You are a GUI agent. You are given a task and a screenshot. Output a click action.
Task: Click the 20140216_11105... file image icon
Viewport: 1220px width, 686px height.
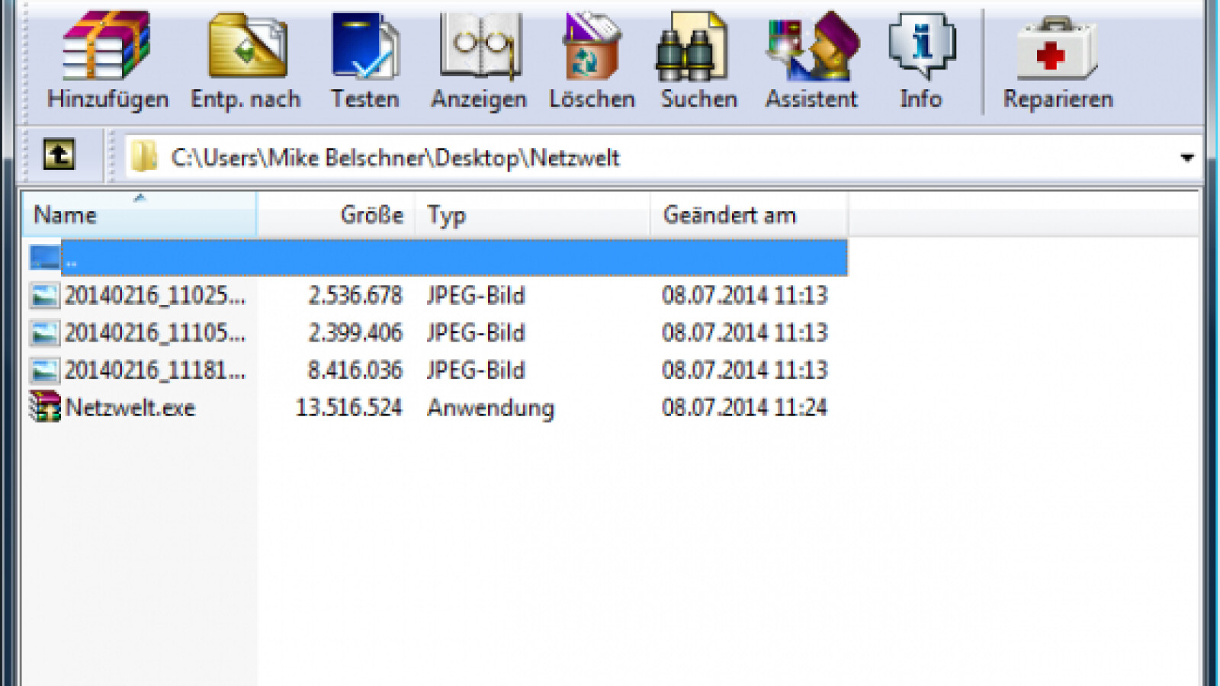tap(44, 333)
